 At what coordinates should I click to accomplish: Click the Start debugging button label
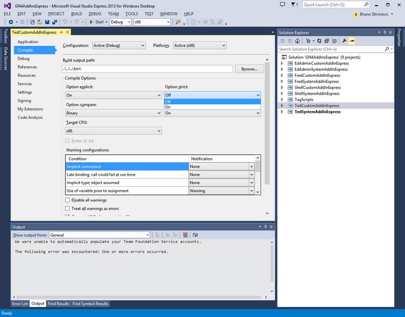pyautogui.click(x=99, y=22)
